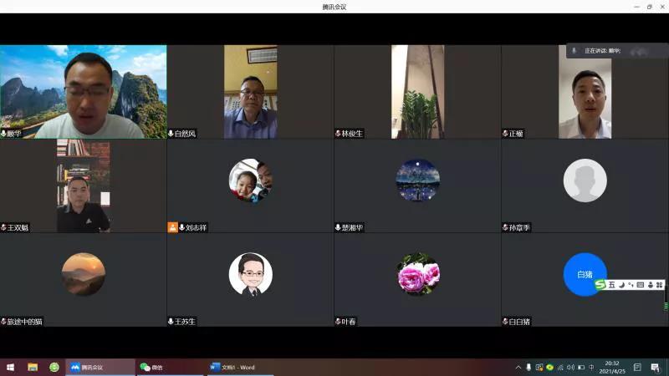Switch the 中 input language indicator
The width and height of the screenshot is (669, 376).
591,367
